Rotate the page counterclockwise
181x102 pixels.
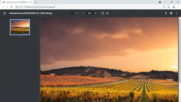108,13
